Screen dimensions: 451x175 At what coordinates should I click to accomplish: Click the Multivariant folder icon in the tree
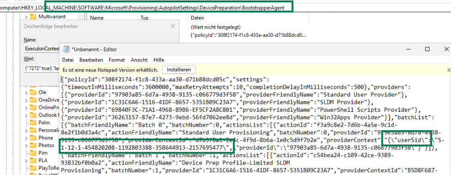pos(33,16)
